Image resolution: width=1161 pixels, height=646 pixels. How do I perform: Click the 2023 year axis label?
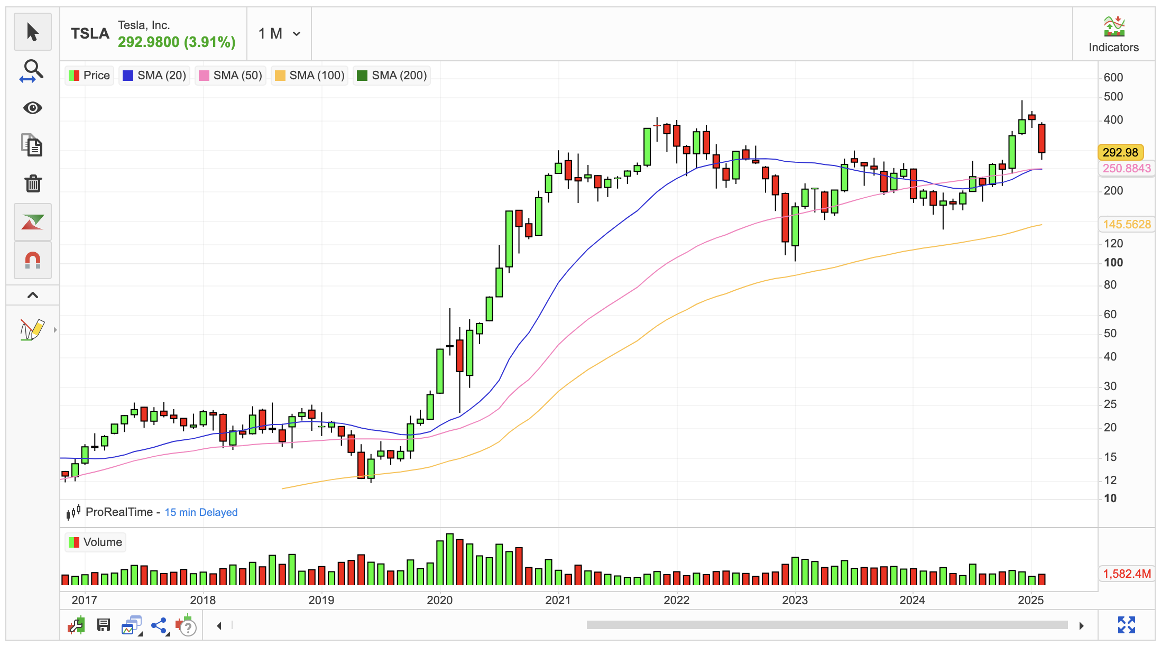pyautogui.click(x=795, y=600)
